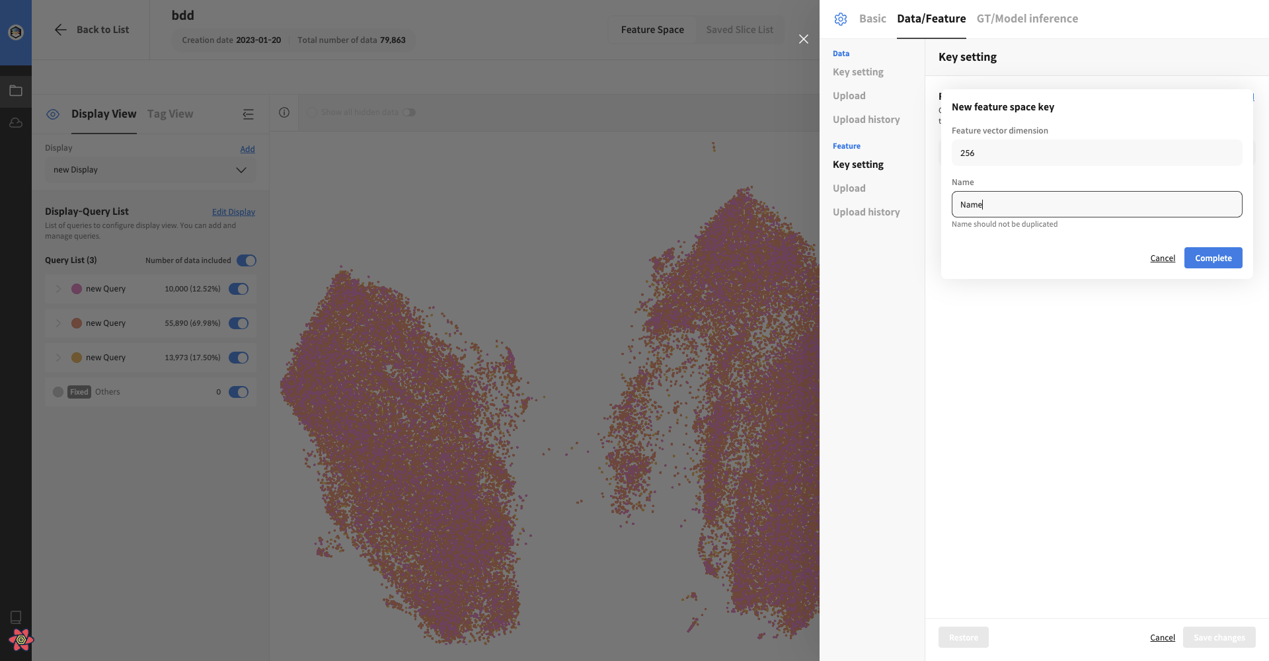Open the Basic settings tab
Image resolution: width=1269 pixels, height=661 pixels.
[872, 19]
